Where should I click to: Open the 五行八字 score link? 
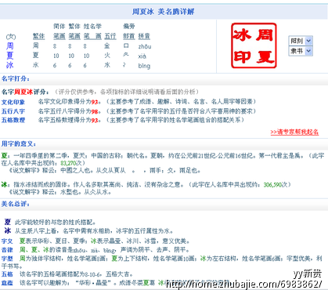[13, 111]
